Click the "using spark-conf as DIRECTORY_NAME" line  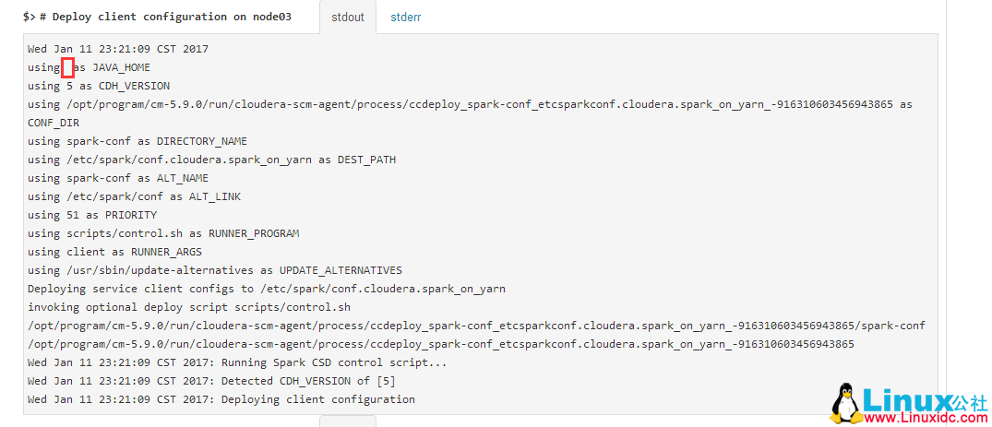click(137, 141)
